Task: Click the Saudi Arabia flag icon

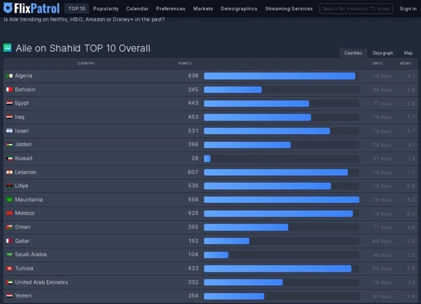Action: coord(10,254)
